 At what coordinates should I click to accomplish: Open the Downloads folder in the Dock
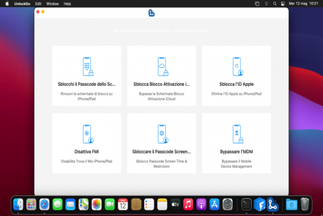291,204
